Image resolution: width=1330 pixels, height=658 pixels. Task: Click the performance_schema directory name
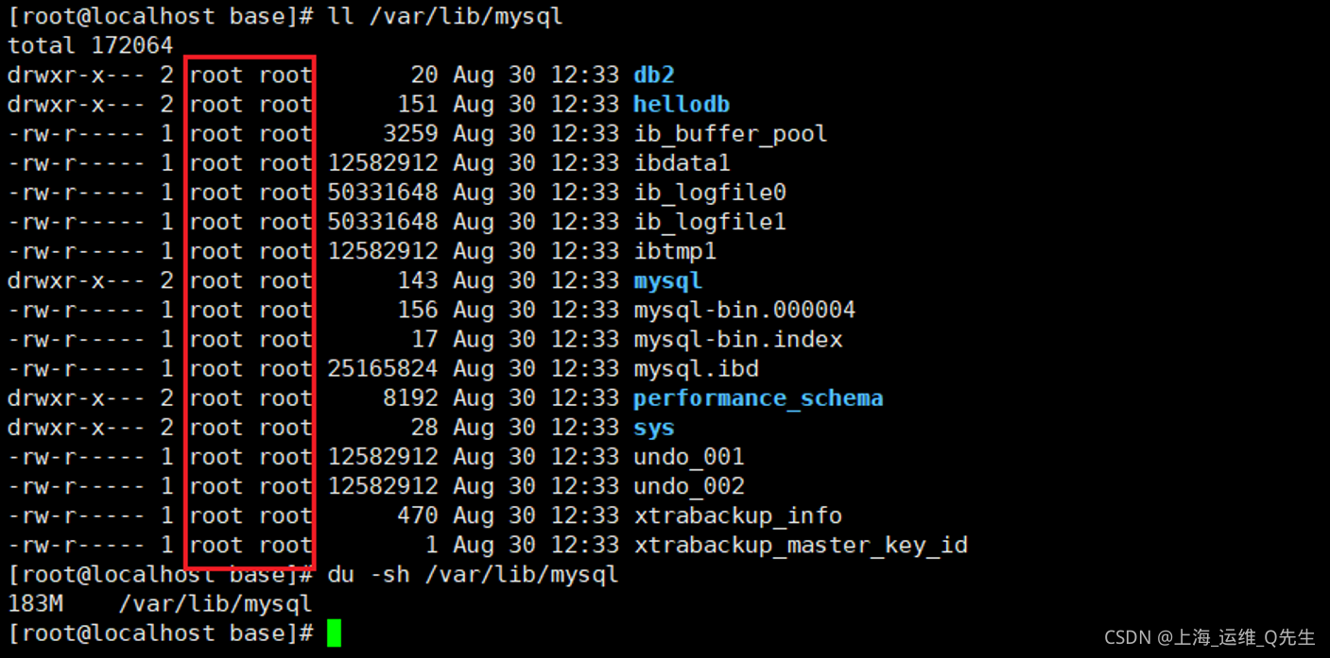(x=758, y=398)
